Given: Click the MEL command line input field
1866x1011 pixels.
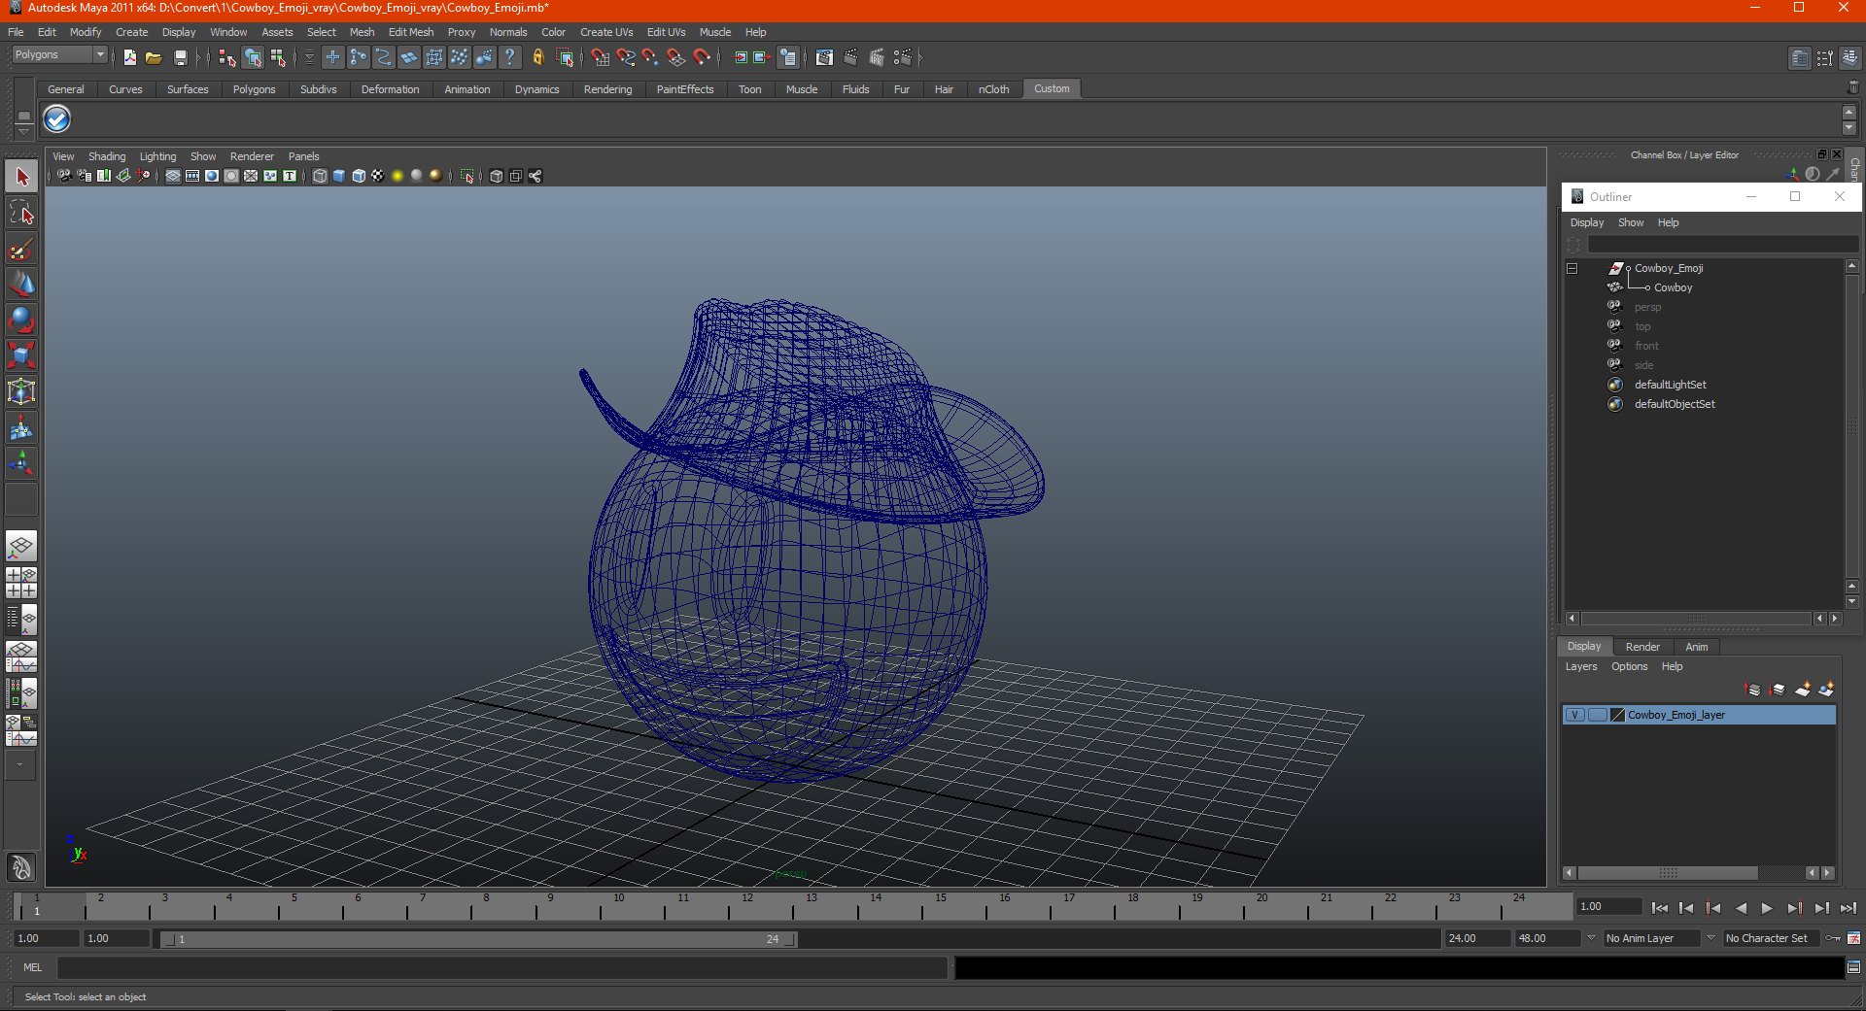Looking at the screenshot, I should coord(502,967).
